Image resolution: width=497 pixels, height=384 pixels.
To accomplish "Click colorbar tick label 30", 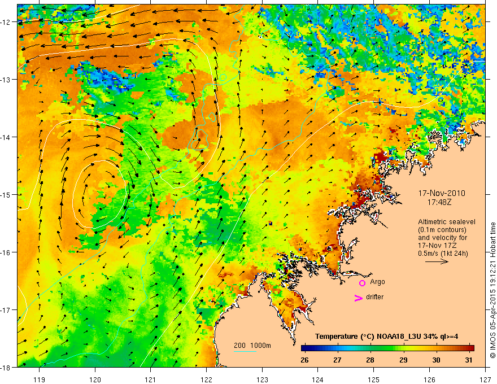I will [x=436, y=360].
